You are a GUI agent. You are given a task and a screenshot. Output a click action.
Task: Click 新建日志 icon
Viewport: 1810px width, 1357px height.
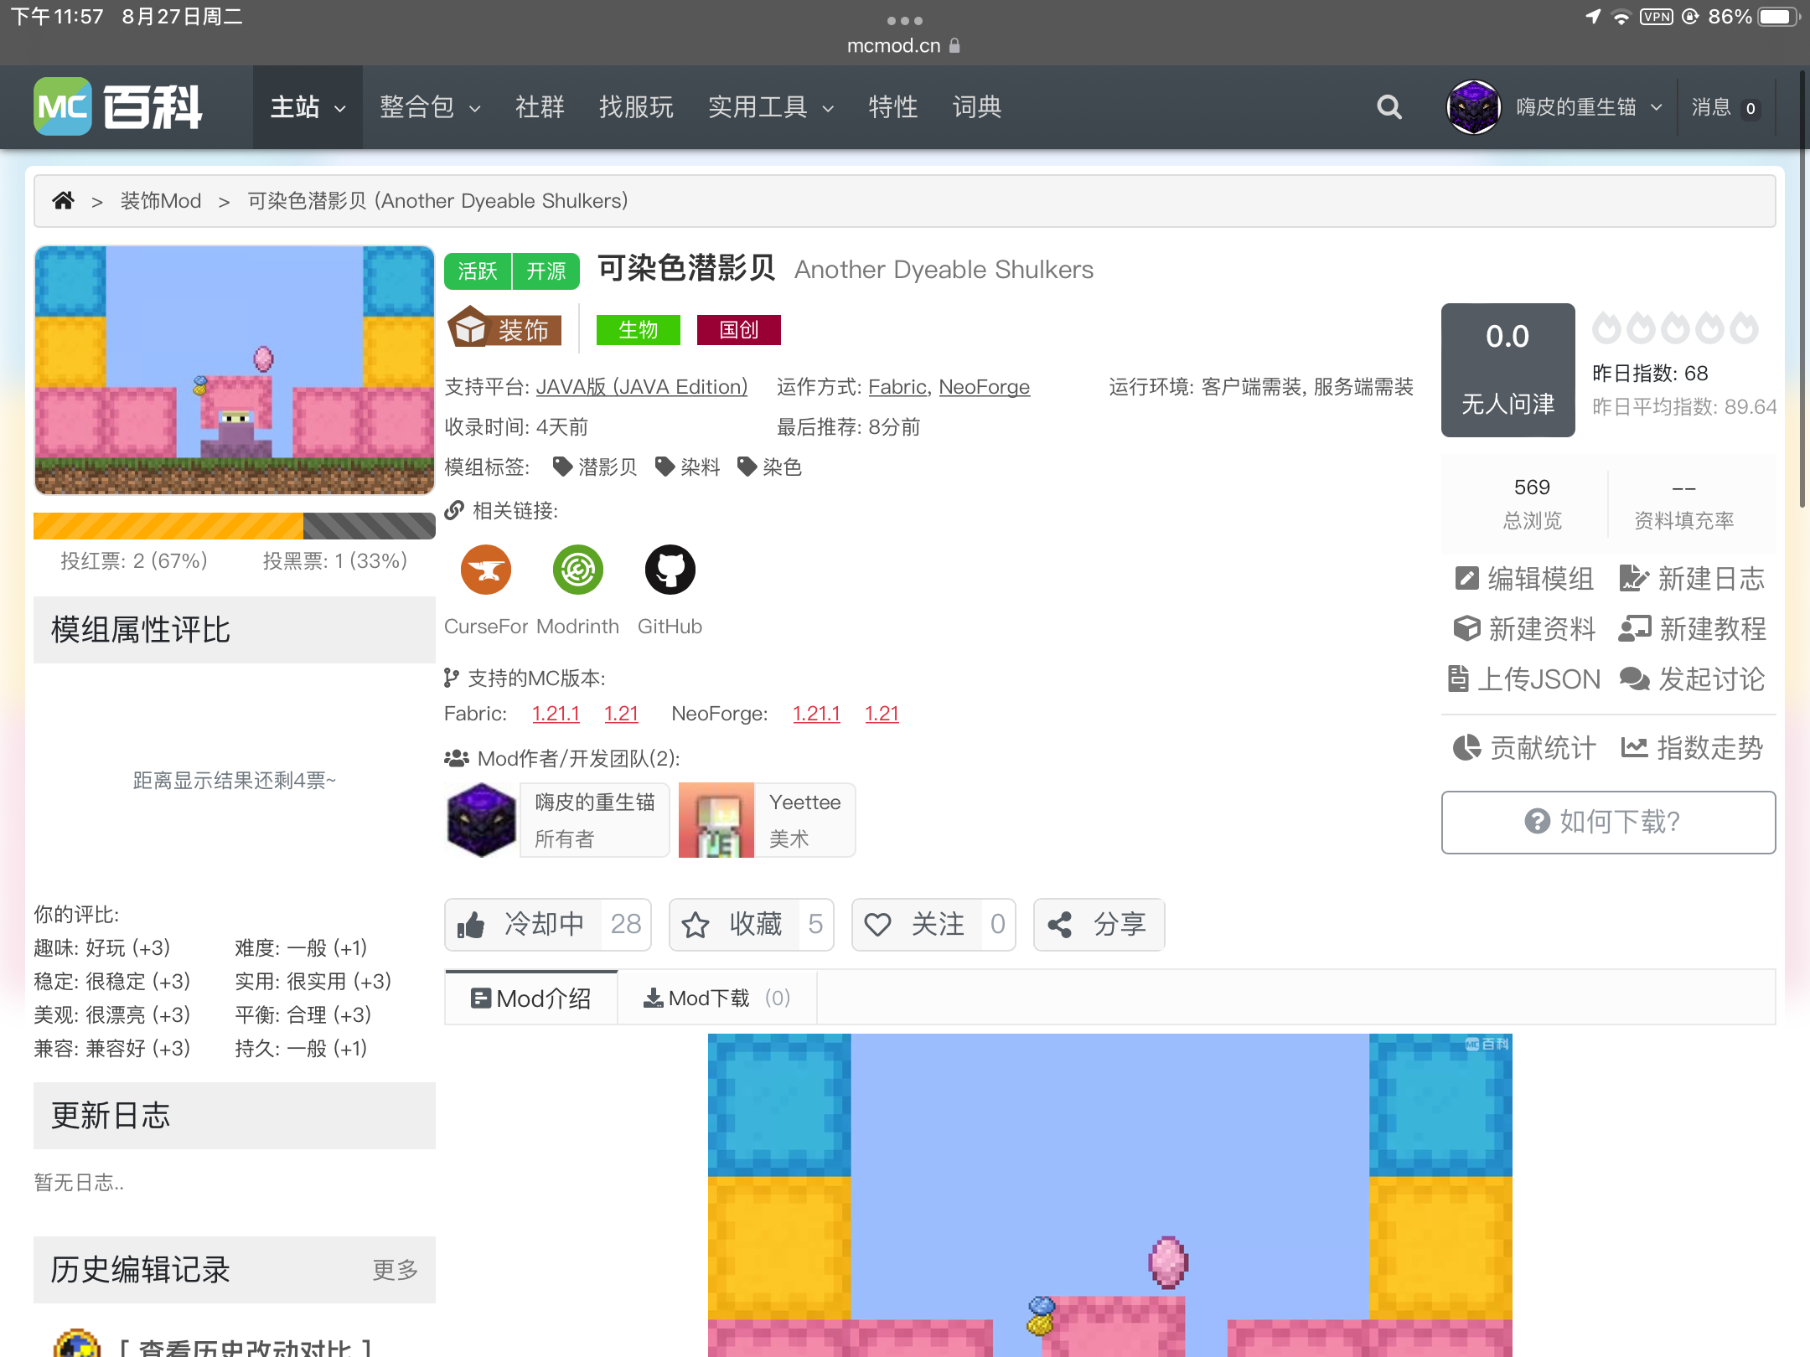click(1693, 579)
